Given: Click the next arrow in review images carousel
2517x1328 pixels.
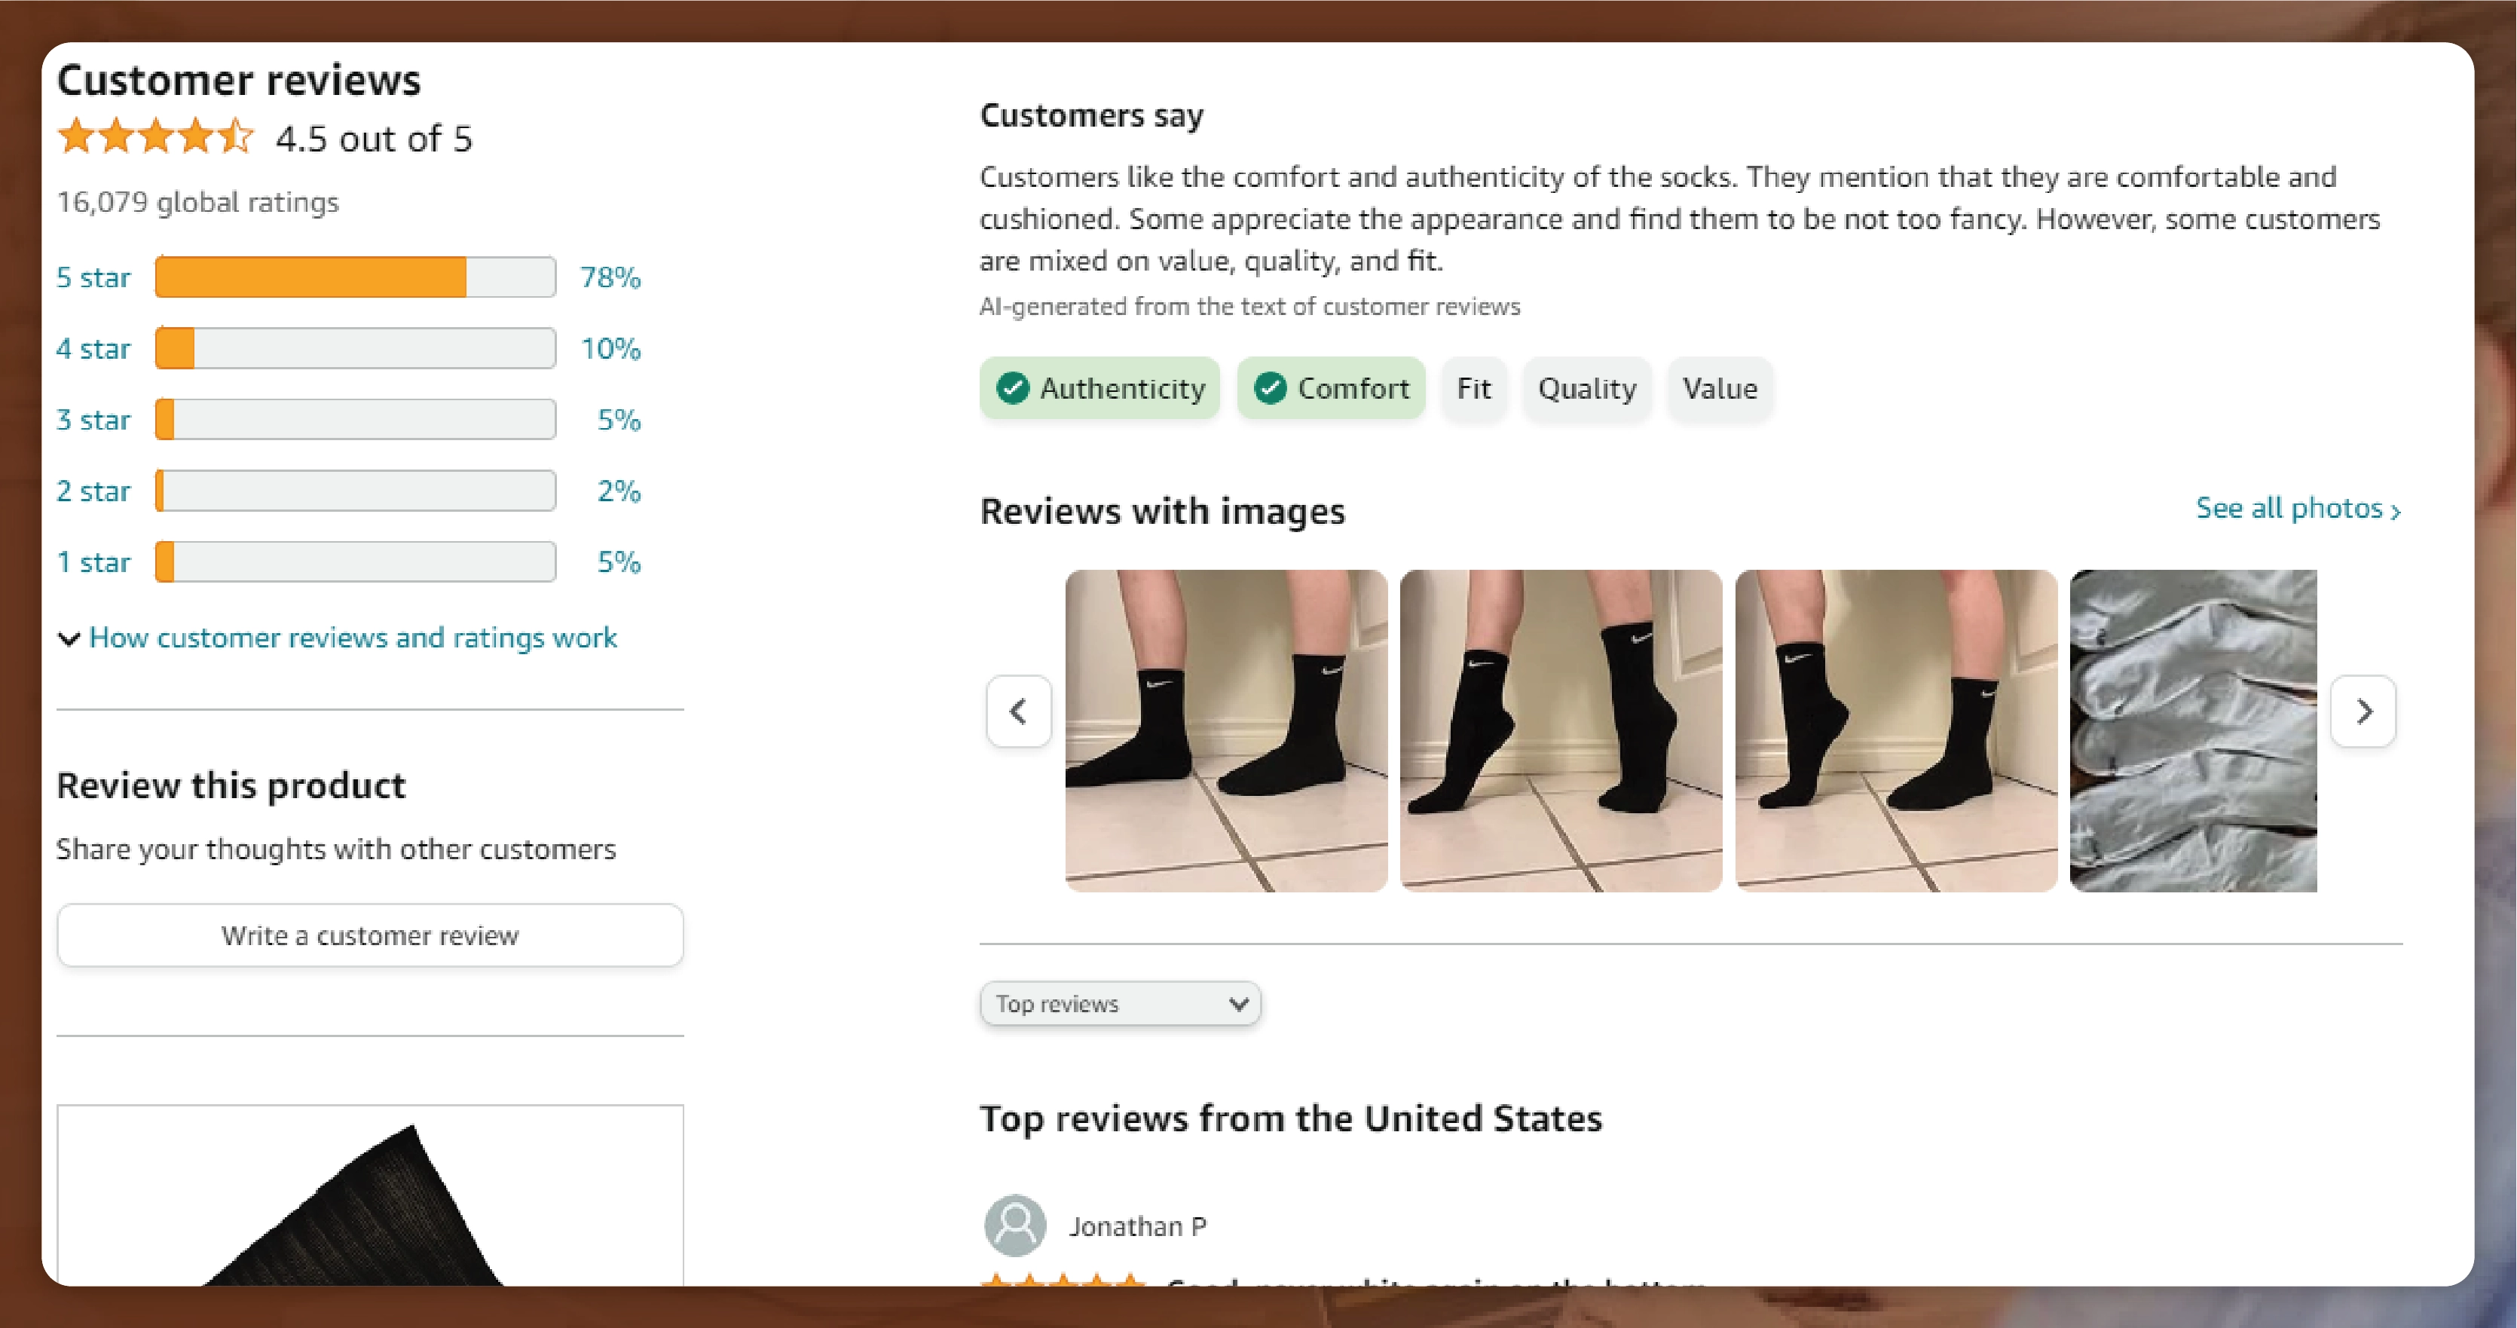Looking at the screenshot, I should click(2363, 711).
